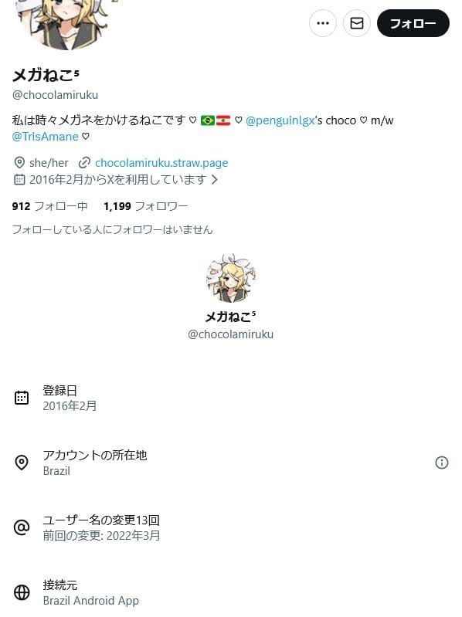Click the envelope message icon
This screenshot has width=462, height=617.
tap(356, 23)
